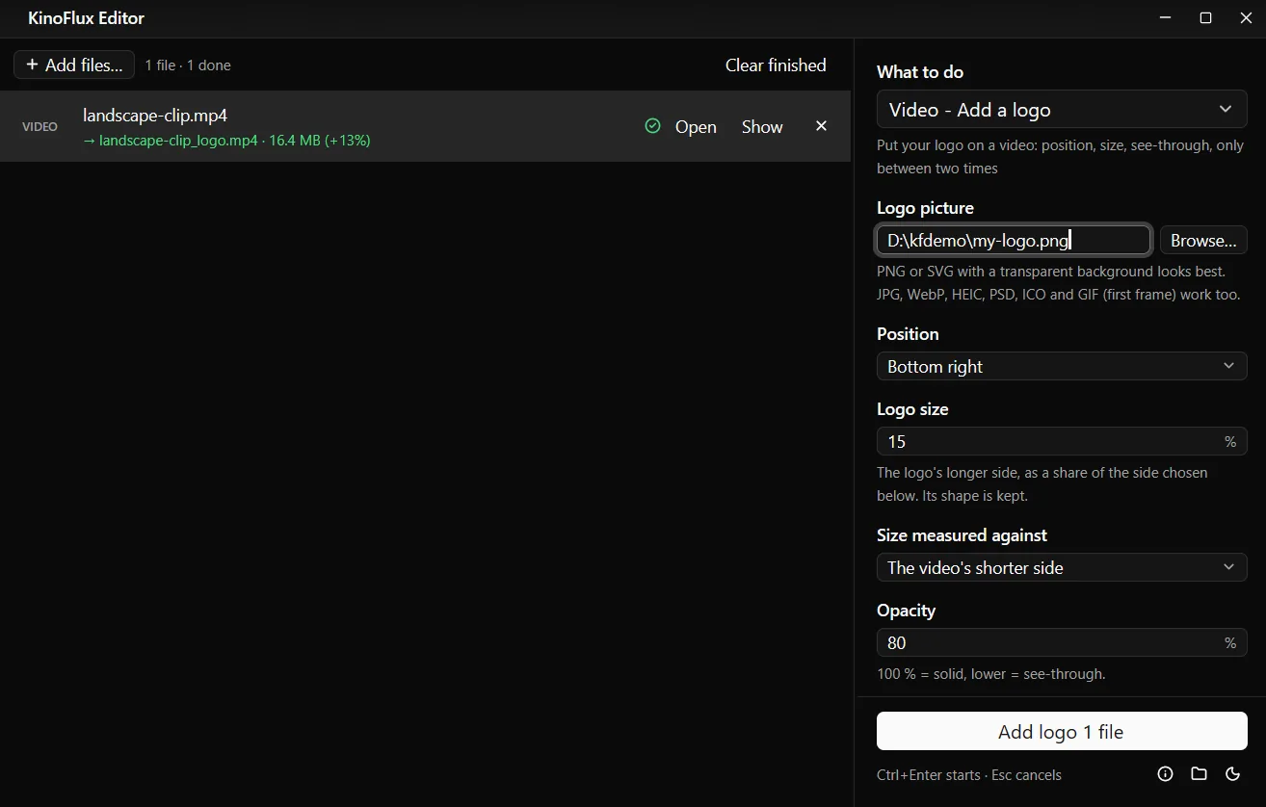Screen dimensions: 1266x807
Task: Toggle dark mode moon icon
Action: click(x=1232, y=774)
